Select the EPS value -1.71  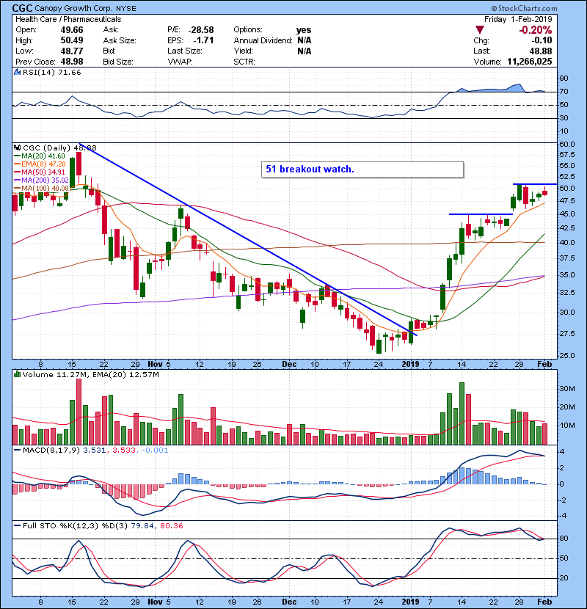click(203, 40)
